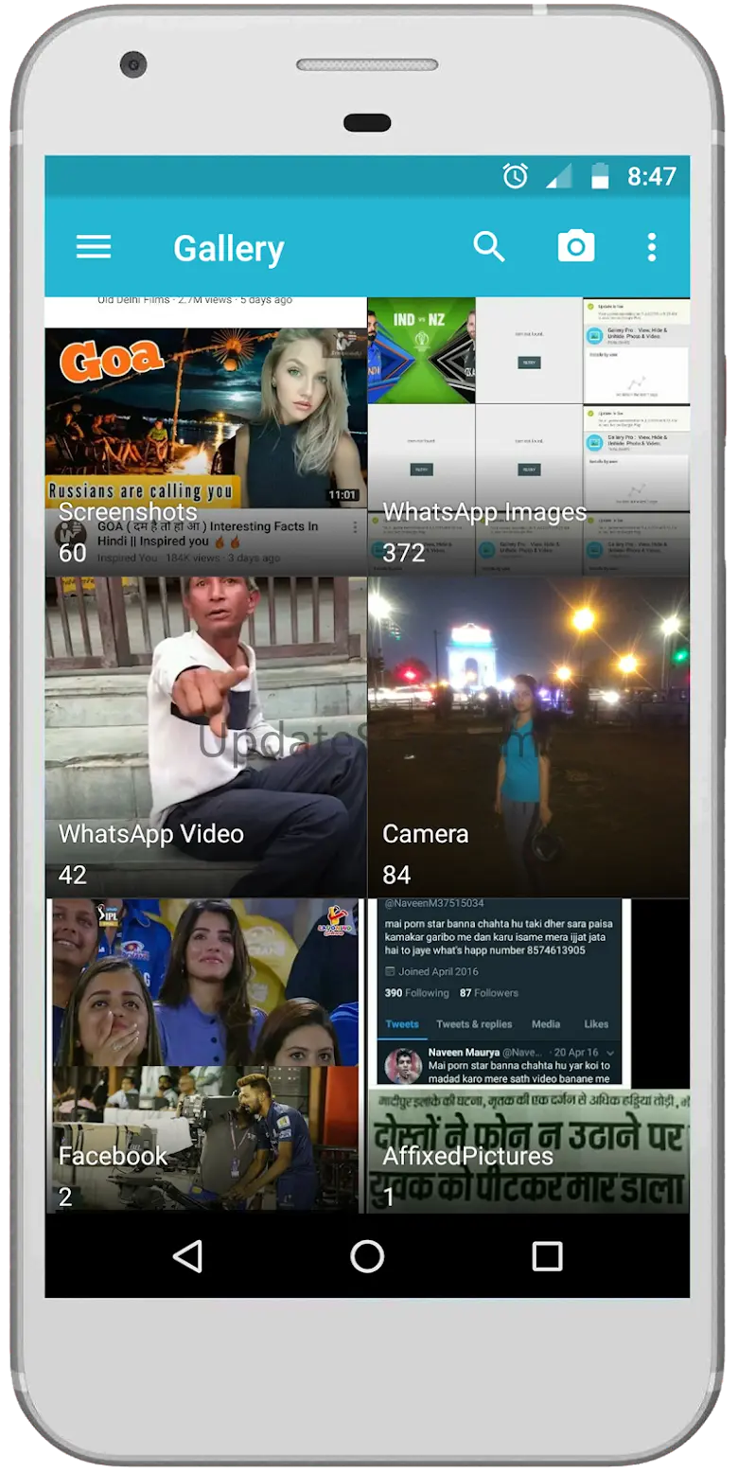The image size is (738, 1473).
Task: Tap the search magnifier icon
Action: [x=489, y=247]
